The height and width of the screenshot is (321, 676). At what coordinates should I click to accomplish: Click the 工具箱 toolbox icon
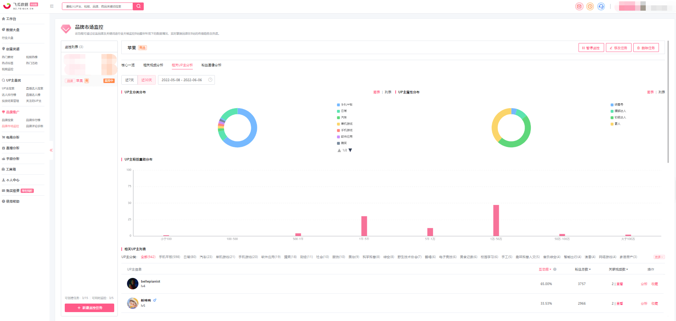pyautogui.click(x=4, y=169)
